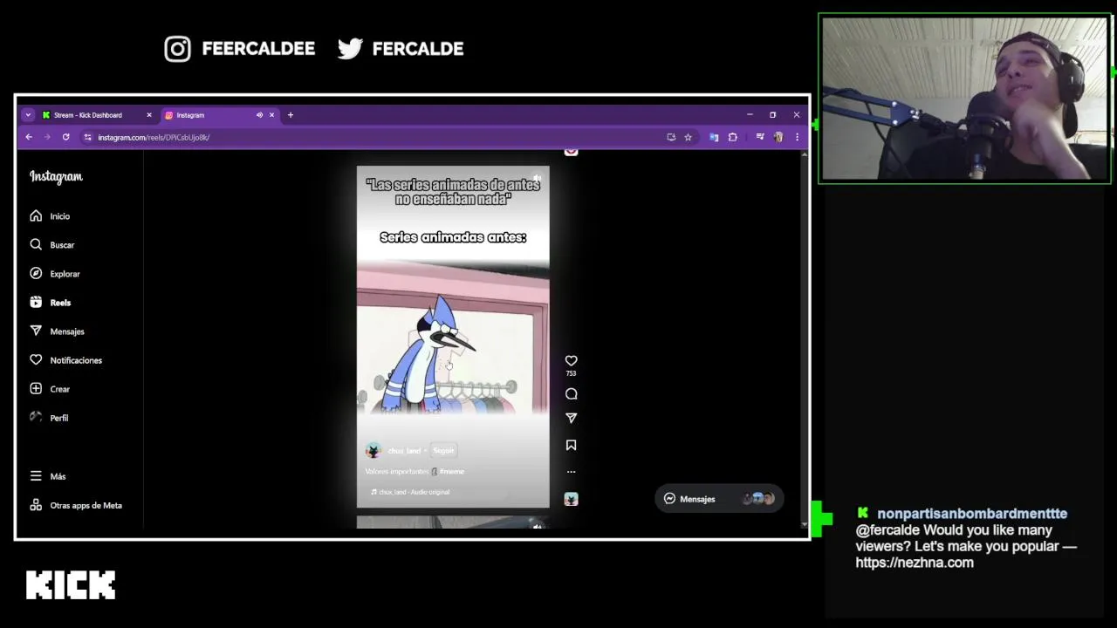Click the next reel preview below
The height and width of the screenshot is (628, 1117).
tap(453, 522)
